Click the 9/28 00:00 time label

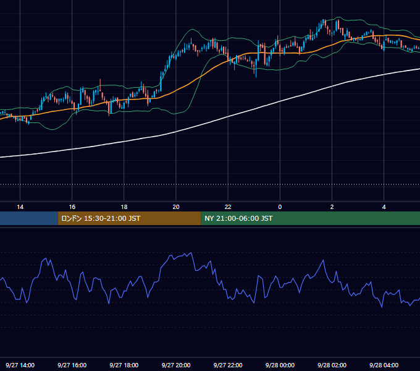280,365
